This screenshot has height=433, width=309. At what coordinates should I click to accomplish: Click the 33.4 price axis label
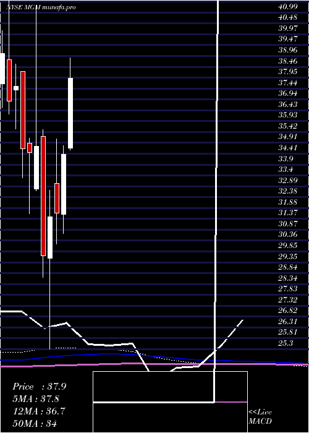pos(286,169)
